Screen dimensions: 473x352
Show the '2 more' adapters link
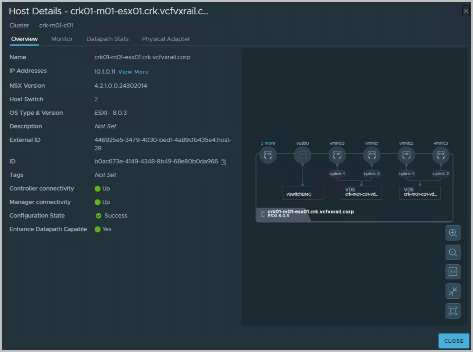click(x=268, y=143)
